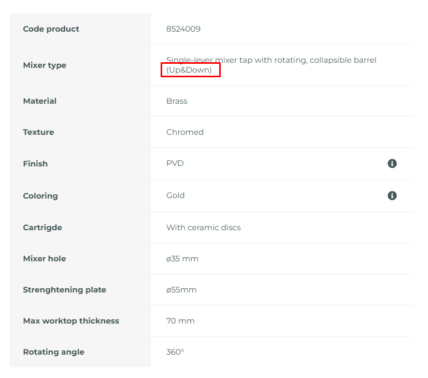This screenshot has width=428, height=378.
Task: Click the Cartrigde row label
Action: tap(42, 228)
